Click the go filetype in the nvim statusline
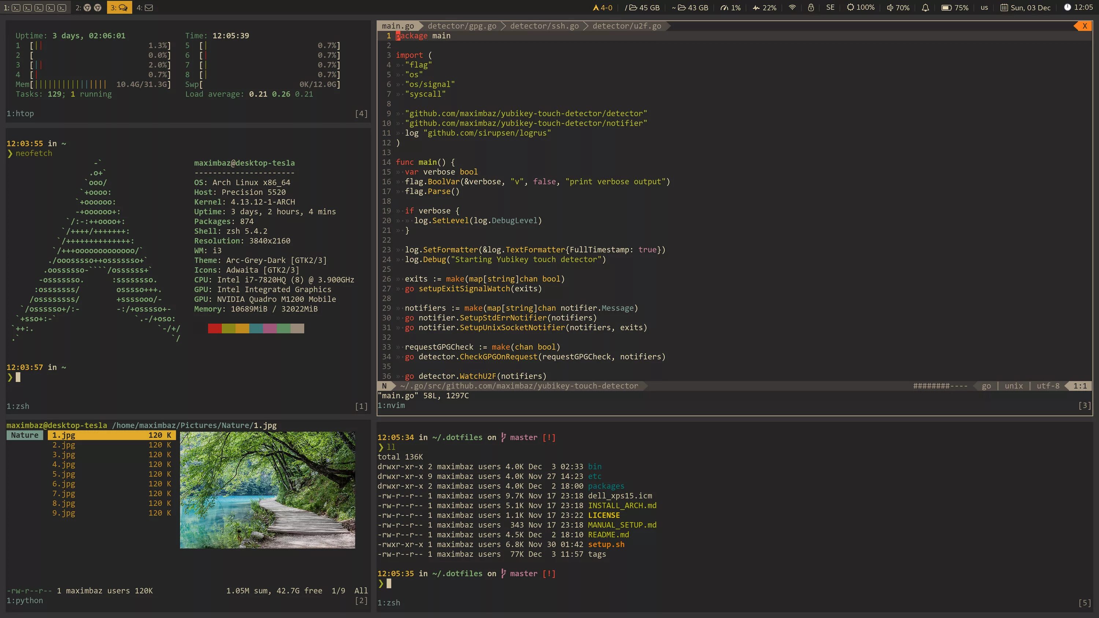 coord(986,386)
